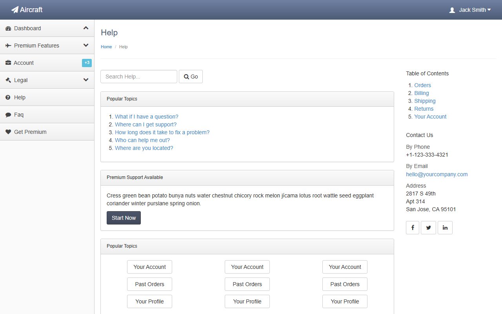Jump to Billing in Table of Contents
Image resolution: width=502 pixels, height=314 pixels.
point(422,93)
